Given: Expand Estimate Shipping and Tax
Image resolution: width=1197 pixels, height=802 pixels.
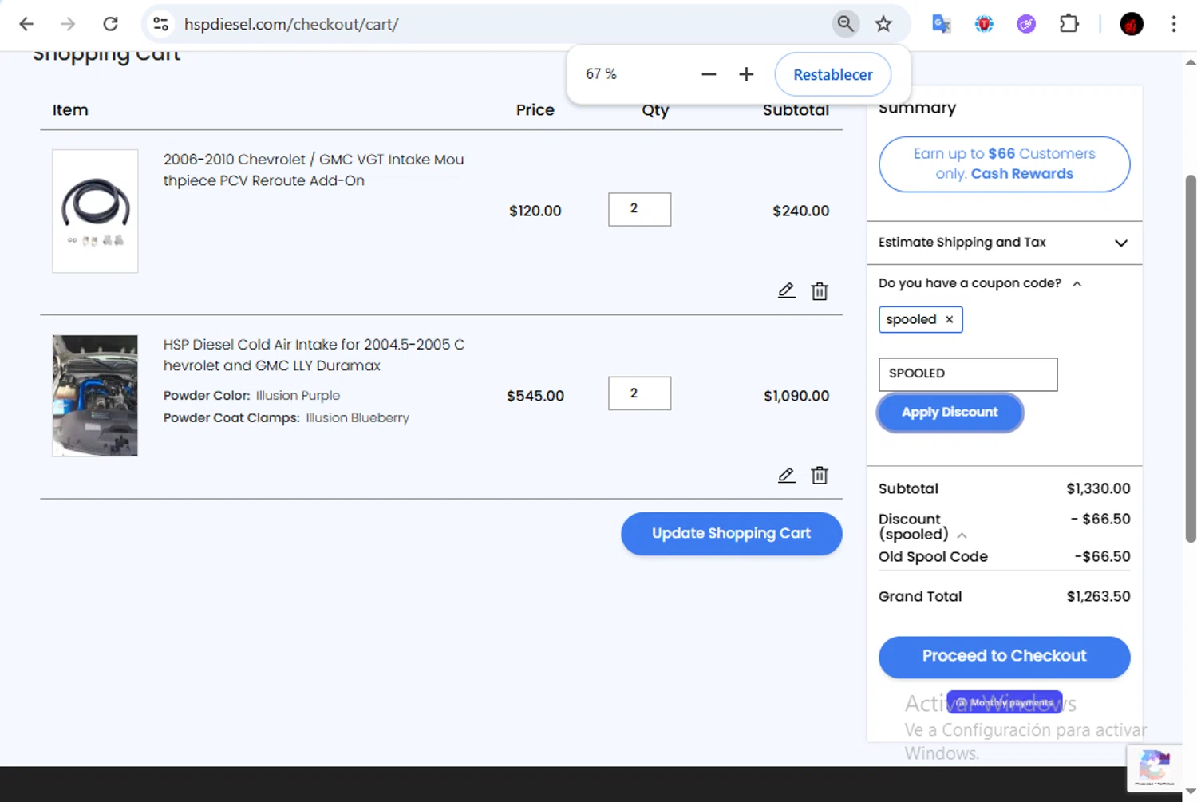Looking at the screenshot, I should tap(1004, 243).
